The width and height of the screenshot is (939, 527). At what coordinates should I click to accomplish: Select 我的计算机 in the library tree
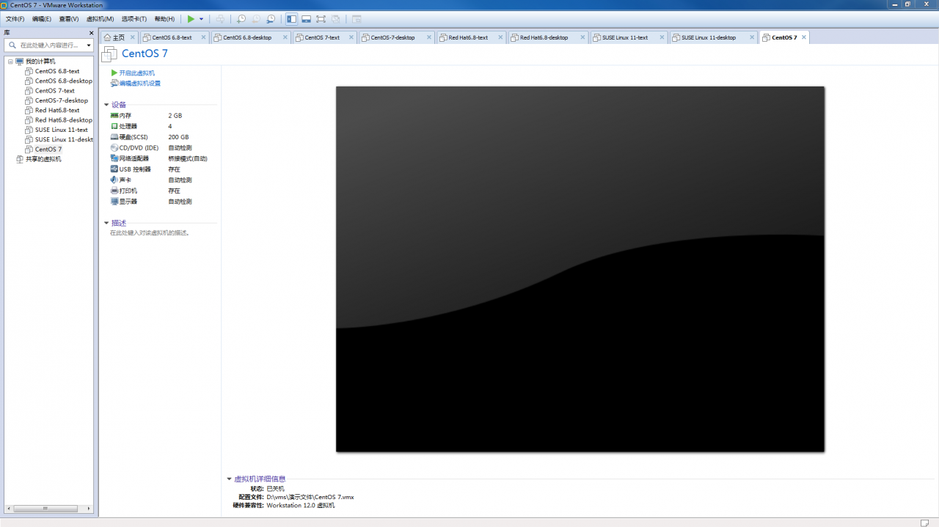(x=40, y=62)
